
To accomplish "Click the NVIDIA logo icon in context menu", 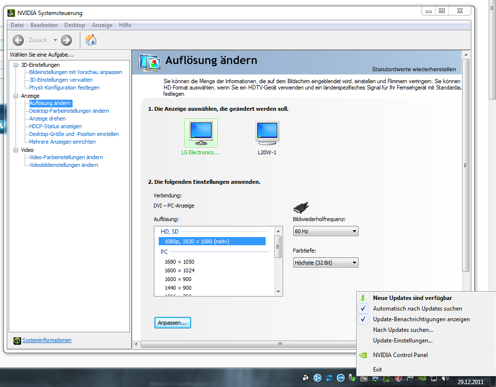I will point(364,355).
